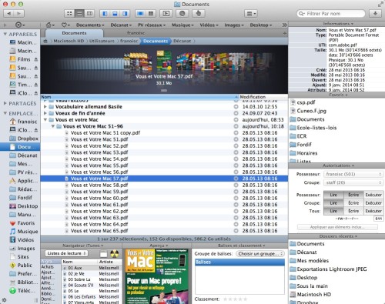The image size is (385, 304).
Task: Click the download arrow icon beside search
Action: coord(375,13)
